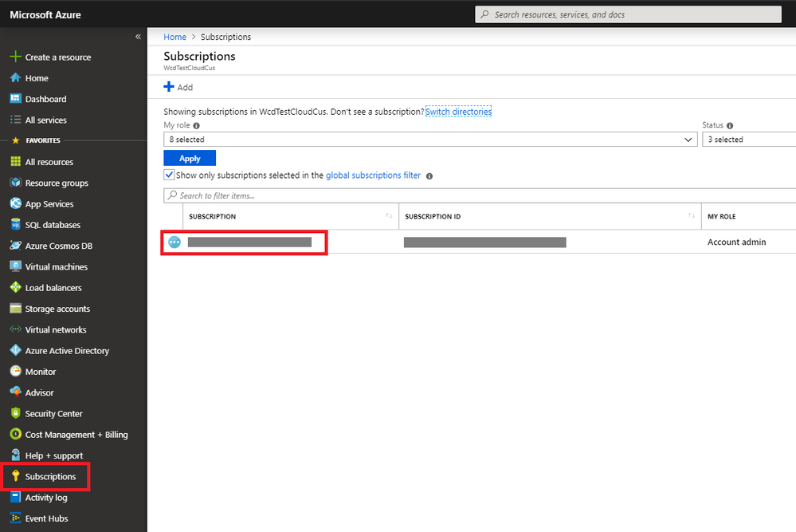
Task: Select Home in the sidebar
Action: pyautogui.click(x=37, y=78)
